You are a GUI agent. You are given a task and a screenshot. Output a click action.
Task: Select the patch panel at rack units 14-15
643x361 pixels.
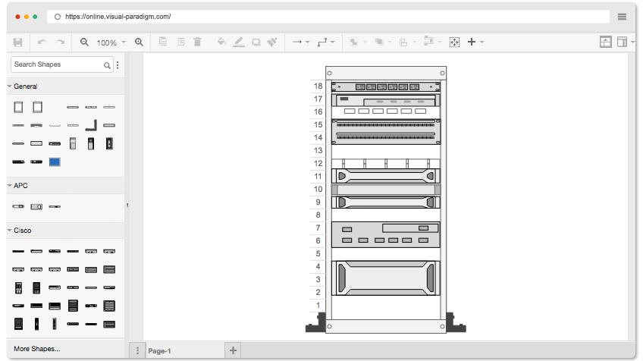386,132
